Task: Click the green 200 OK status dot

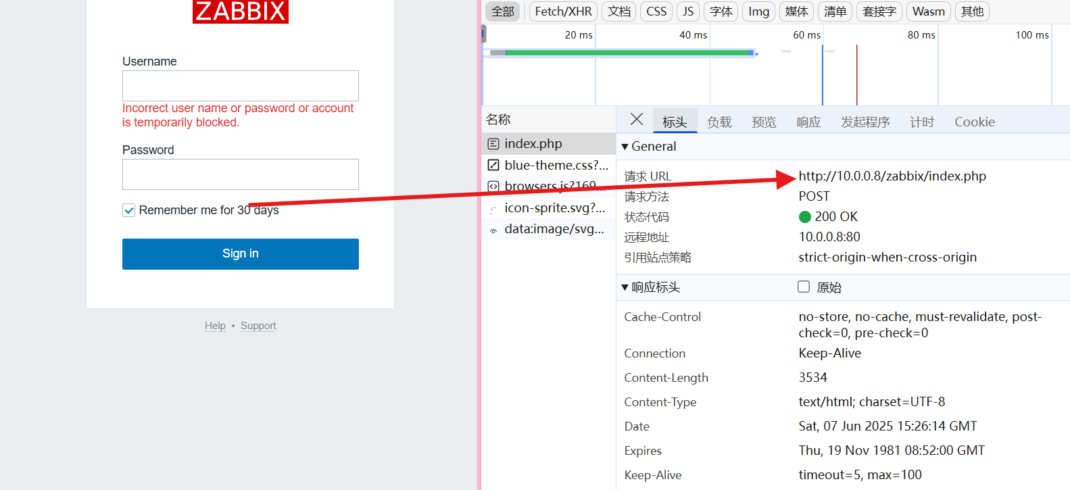Action: pyautogui.click(x=804, y=217)
